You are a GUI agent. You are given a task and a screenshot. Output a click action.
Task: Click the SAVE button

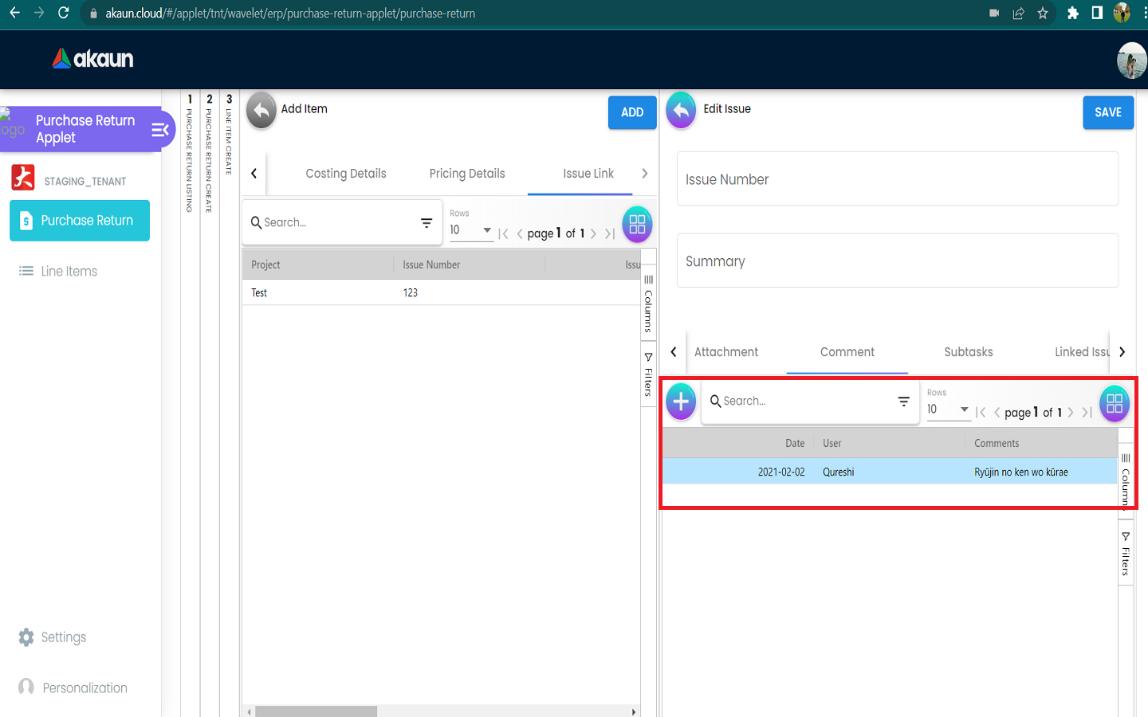pos(1108,112)
